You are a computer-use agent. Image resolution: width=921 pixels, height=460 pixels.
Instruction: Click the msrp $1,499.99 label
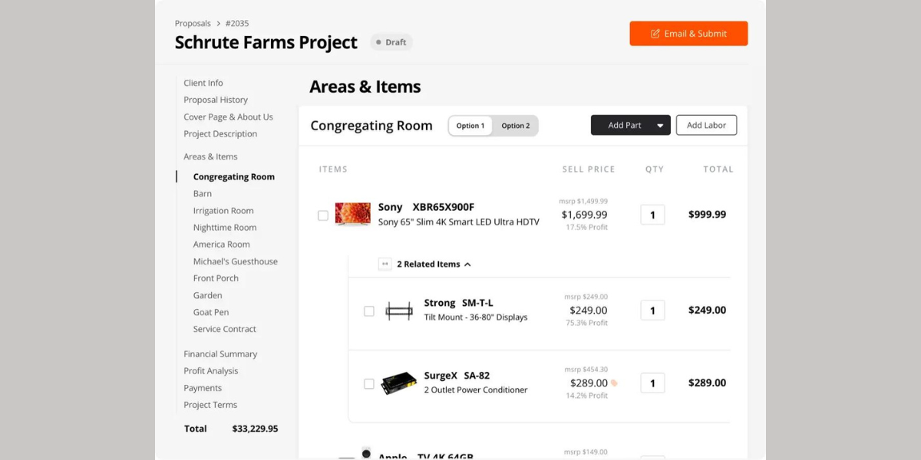(x=583, y=201)
